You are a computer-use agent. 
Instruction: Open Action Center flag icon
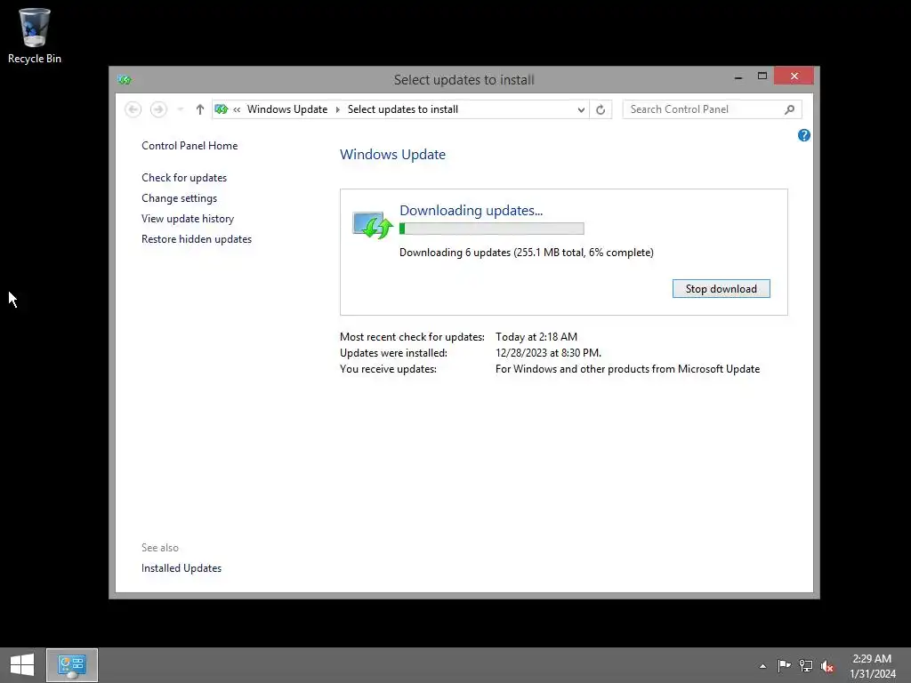point(784,665)
